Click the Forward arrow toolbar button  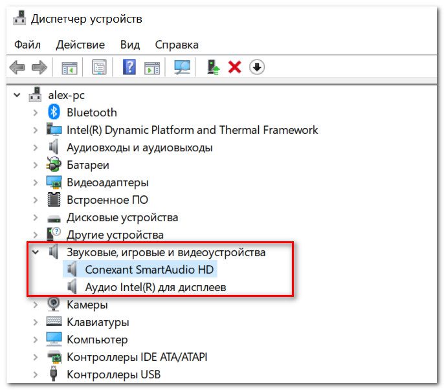pos(39,67)
